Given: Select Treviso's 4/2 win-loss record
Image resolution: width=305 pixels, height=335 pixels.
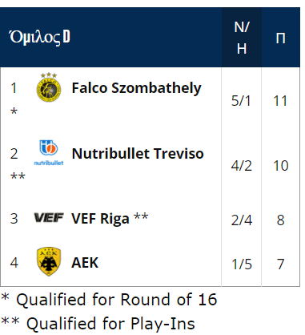Looking at the screenshot, I should [241, 166].
